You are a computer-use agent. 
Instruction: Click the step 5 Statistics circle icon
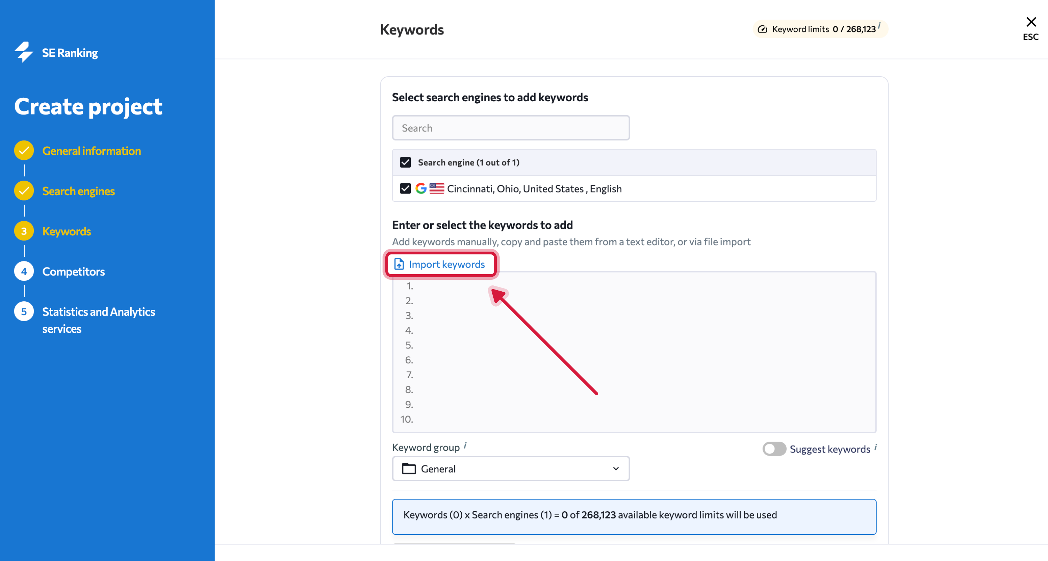click(x=24, y=311)
